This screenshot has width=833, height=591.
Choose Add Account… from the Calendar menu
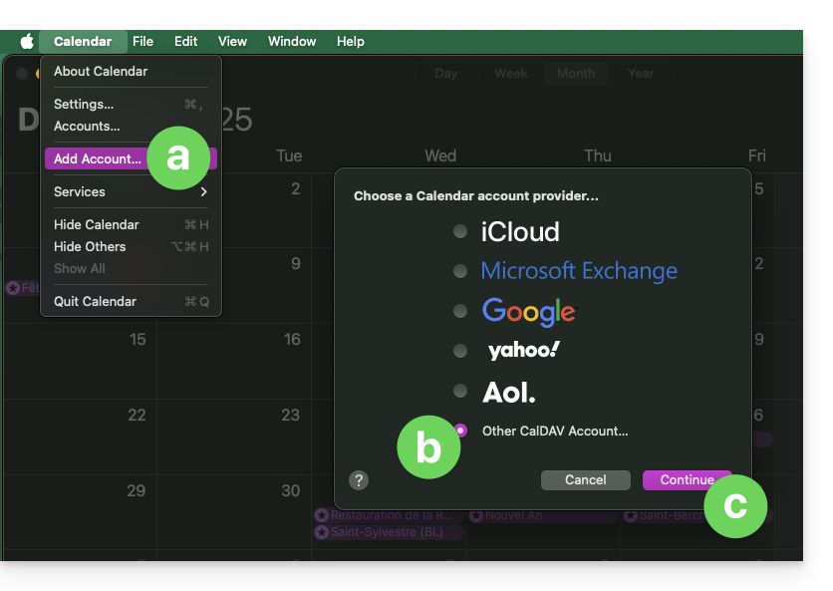pos(97,158)
